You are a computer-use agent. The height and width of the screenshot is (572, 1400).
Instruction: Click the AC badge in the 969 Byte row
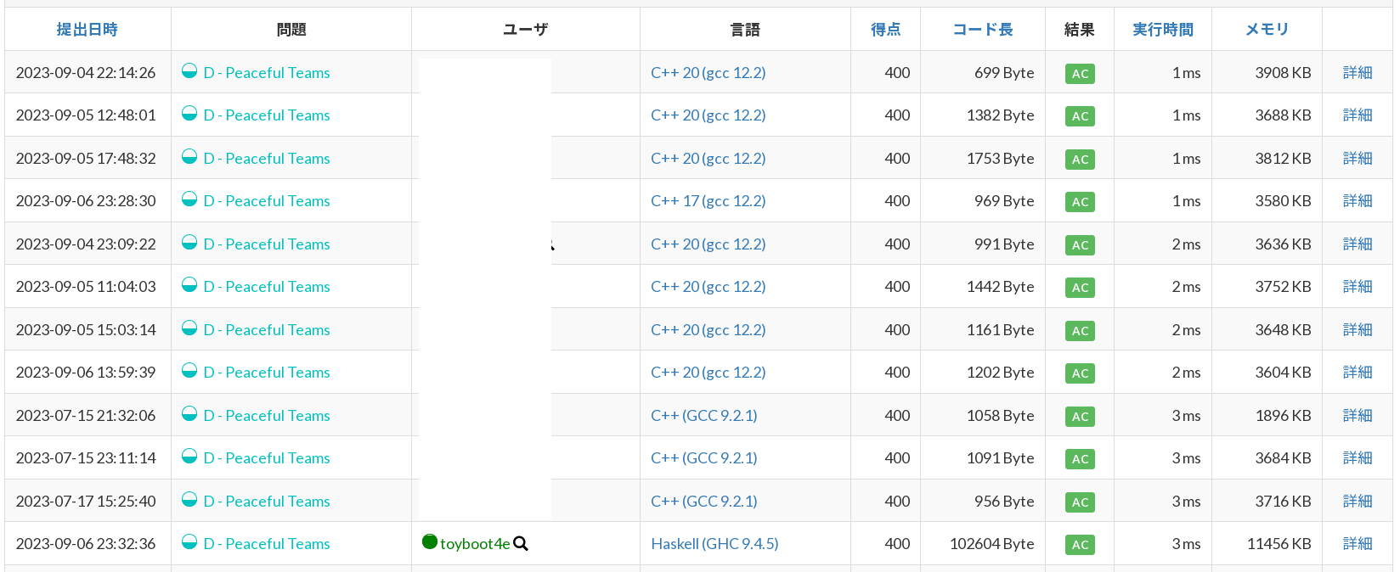tap(1080, 202)
